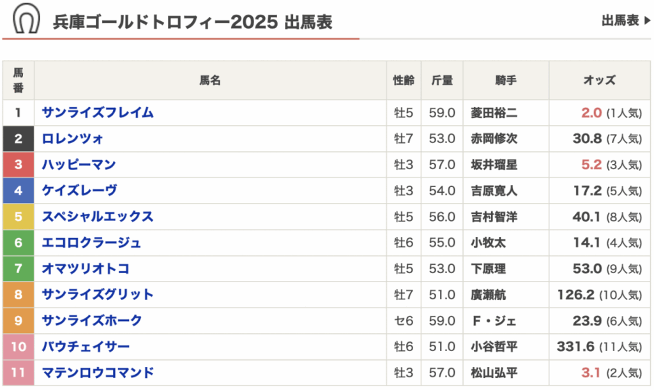Open the 出馬表 link with arrow

625,21
